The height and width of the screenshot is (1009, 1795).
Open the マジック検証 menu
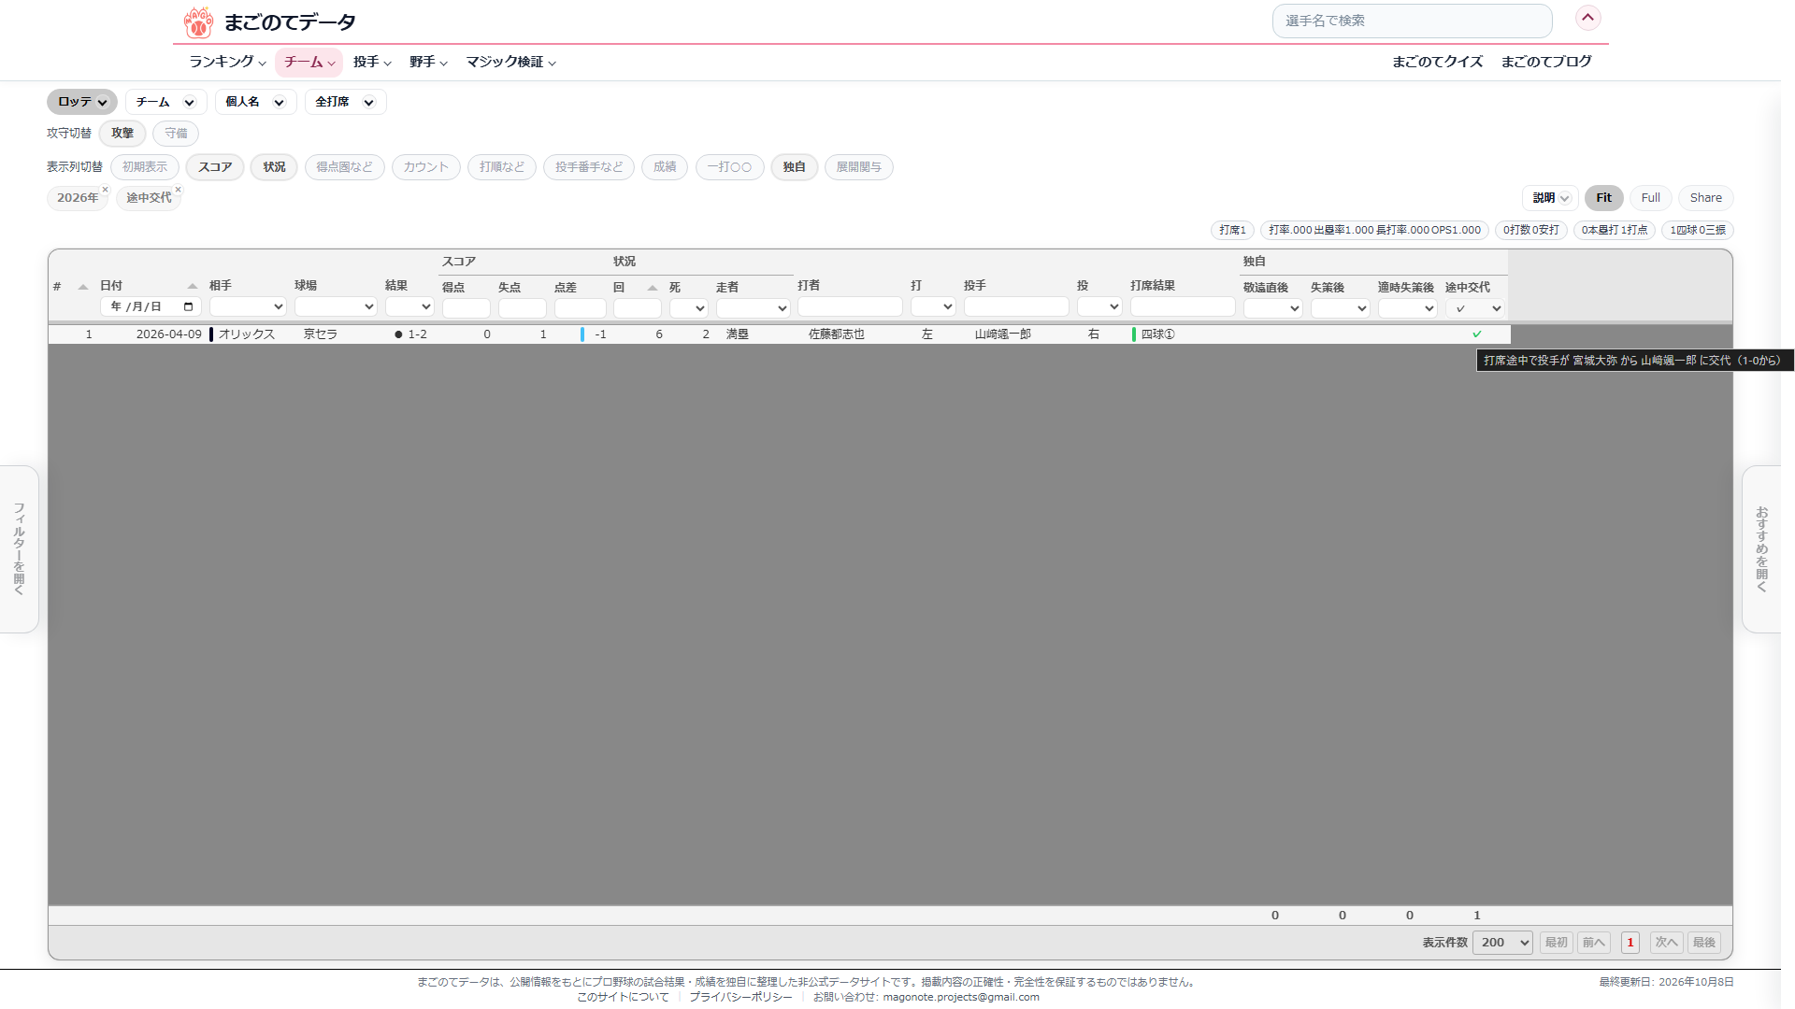pos(510,62)
